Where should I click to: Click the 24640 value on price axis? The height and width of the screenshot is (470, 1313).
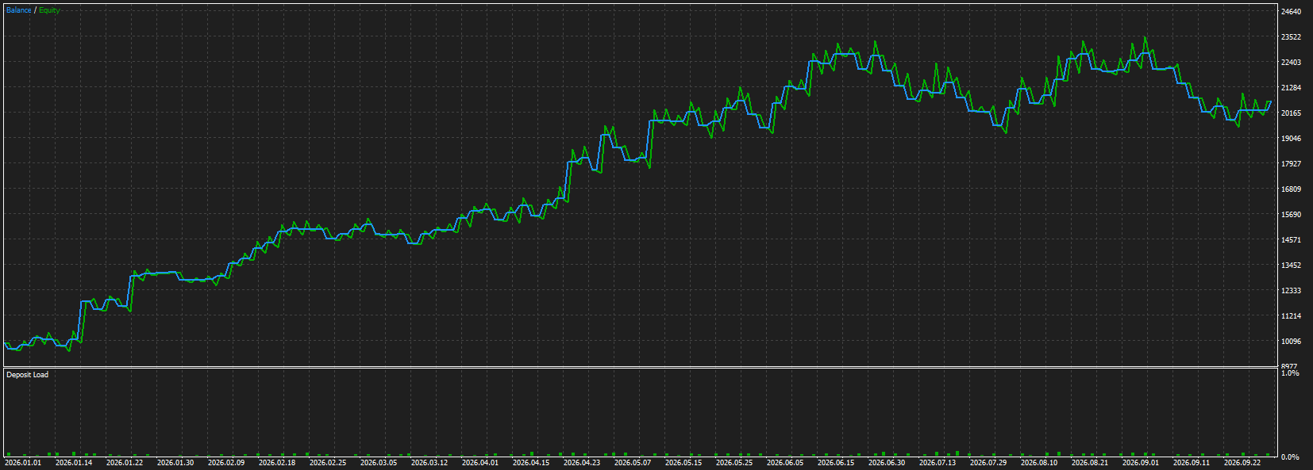(1291, 12)
